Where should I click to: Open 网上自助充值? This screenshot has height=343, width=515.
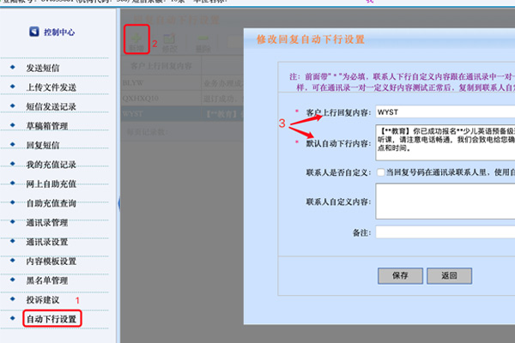click(51, 184)
